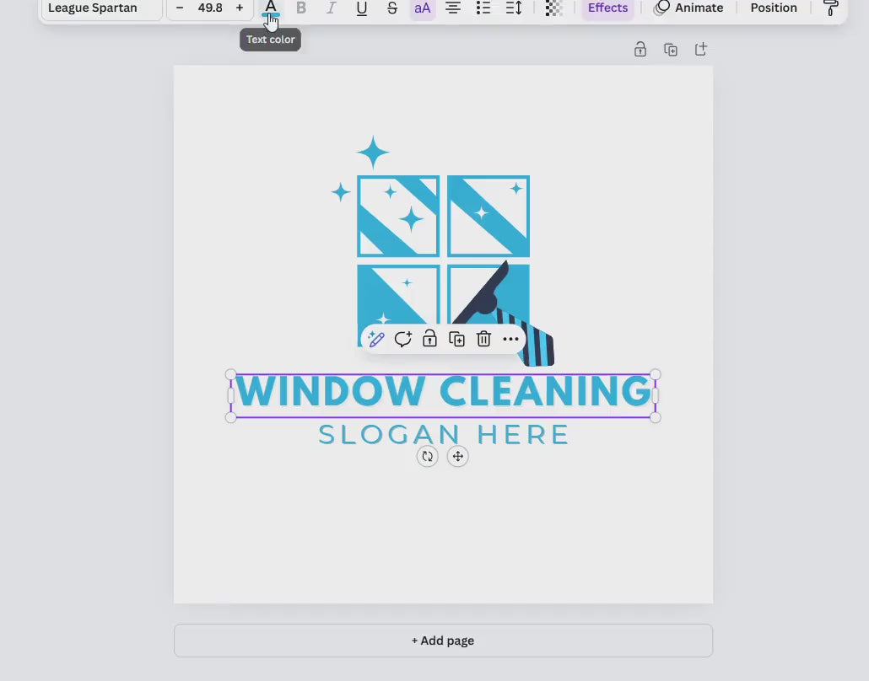
Task: Toggle uppercase aA formatting
Action: tap(423, 8)
